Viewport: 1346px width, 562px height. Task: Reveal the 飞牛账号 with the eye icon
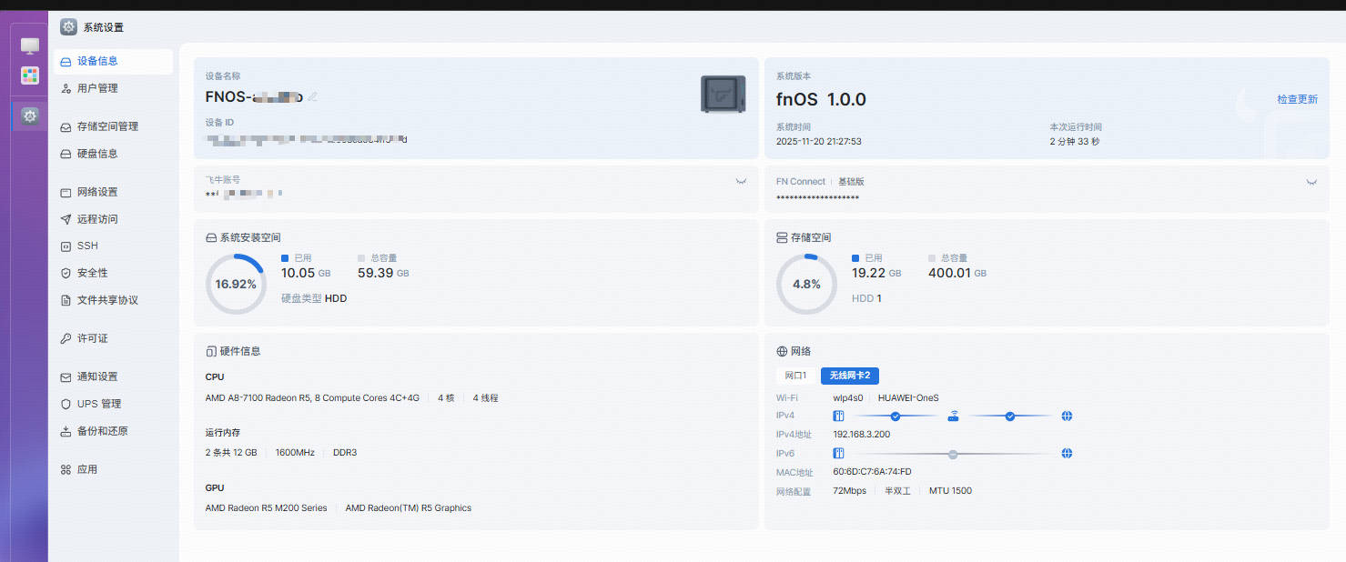741,181
